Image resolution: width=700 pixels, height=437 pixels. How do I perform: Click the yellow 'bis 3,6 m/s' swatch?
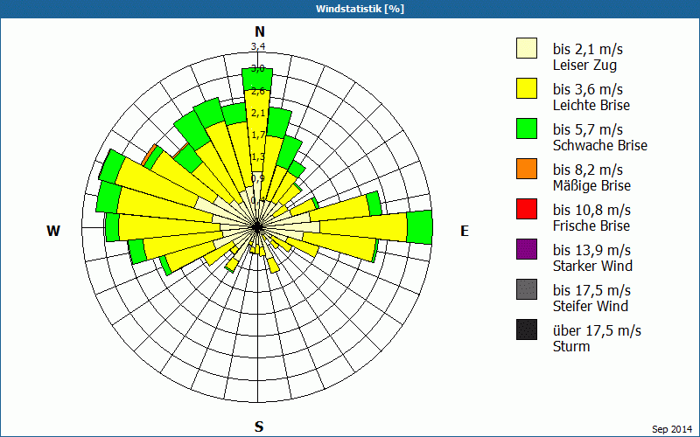click(x=527, y=88)
